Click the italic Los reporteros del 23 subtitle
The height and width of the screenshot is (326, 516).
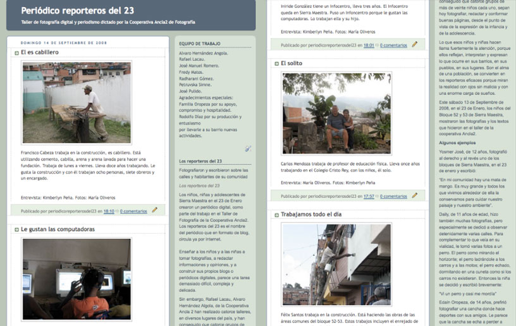click(199, 186)
